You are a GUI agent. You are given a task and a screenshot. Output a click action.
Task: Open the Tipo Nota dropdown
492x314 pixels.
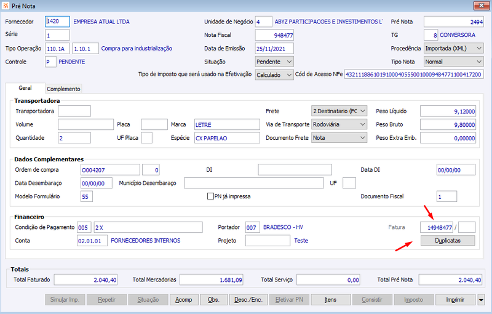tap(453, 62)
